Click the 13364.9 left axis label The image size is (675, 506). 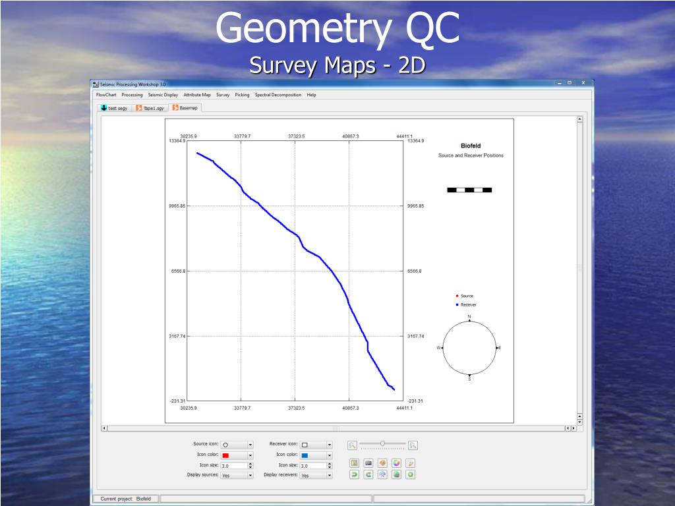point(177,141)
